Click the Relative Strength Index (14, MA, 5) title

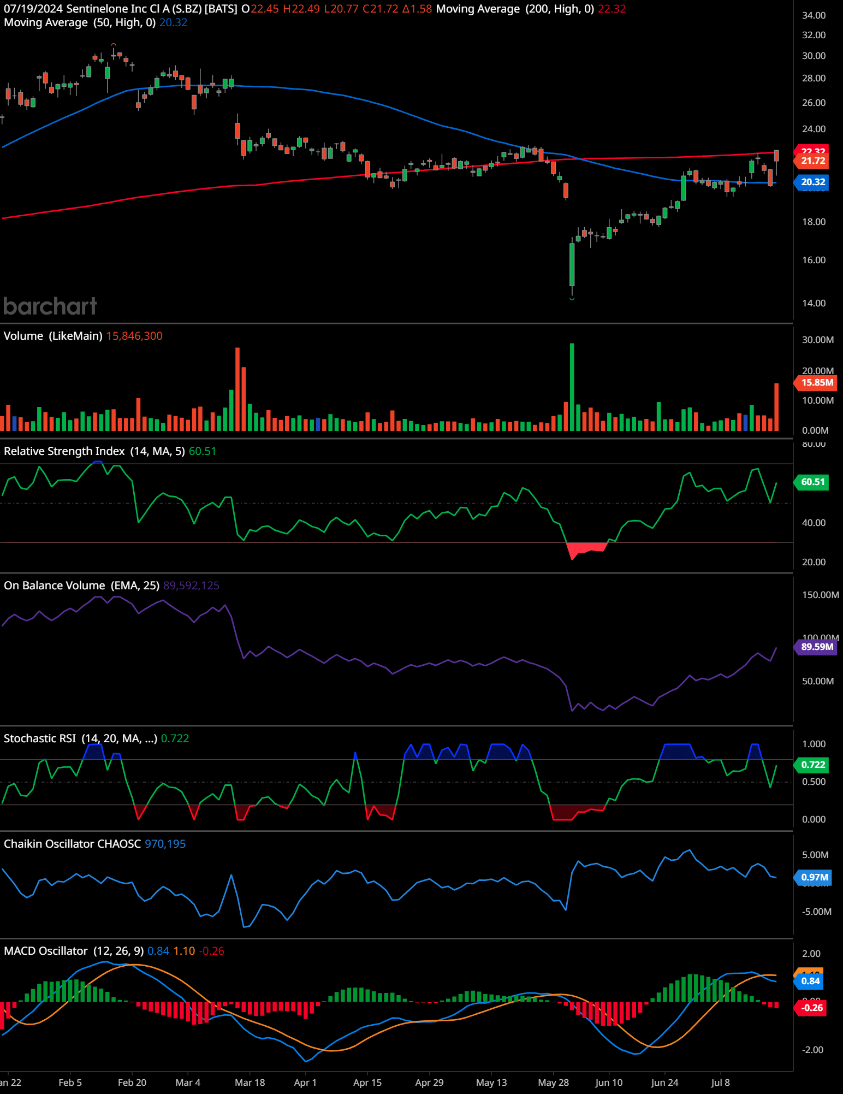coord(94,451)
